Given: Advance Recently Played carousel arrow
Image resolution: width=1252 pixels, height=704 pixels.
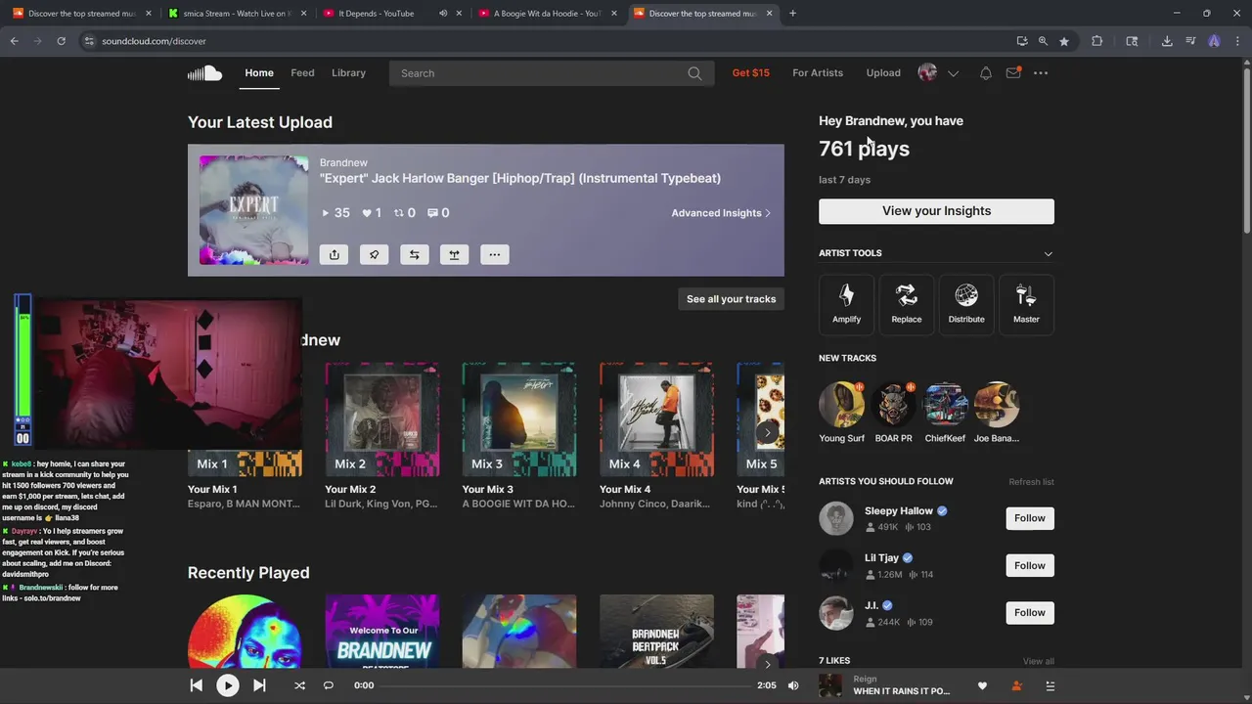Looking at the screenshot, I should pyautogui.click(x=768, y=664).
